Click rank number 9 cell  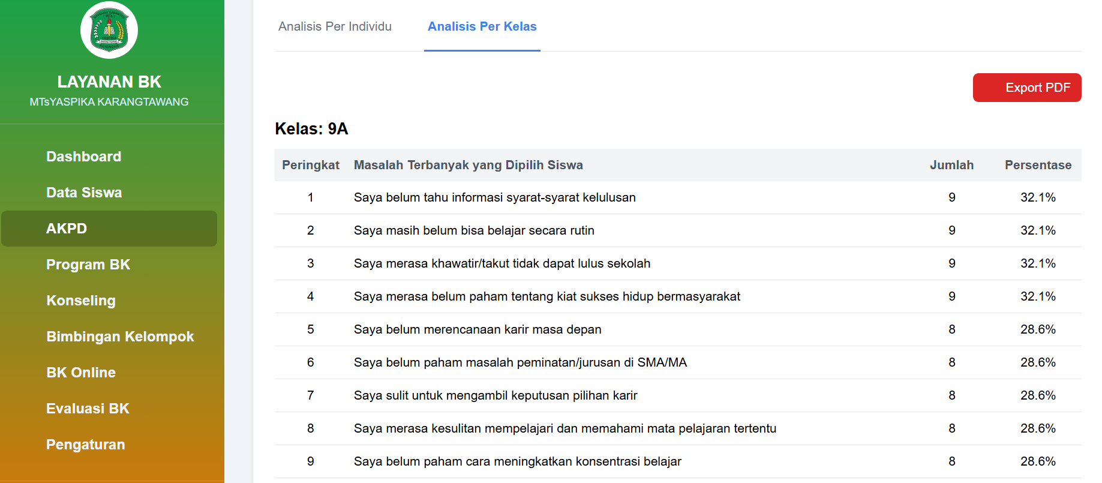[x=311, y=461]
